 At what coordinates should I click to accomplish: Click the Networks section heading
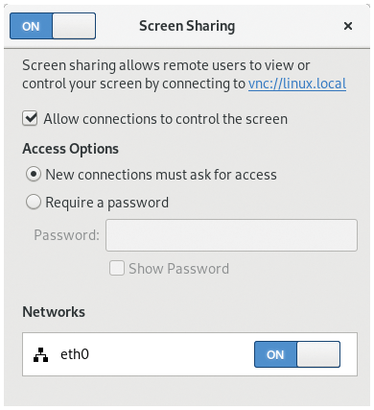pos(54,312)
